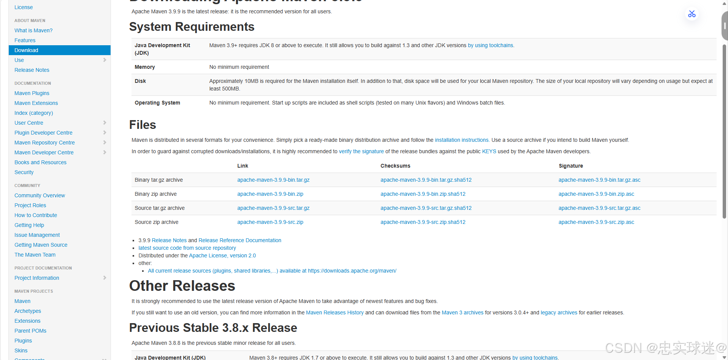Image resolution: width=728 pixels, height=360 pixels.
Task: Download apache-maven-3.9.9-src.tar.gz
Action: (273, 208)
